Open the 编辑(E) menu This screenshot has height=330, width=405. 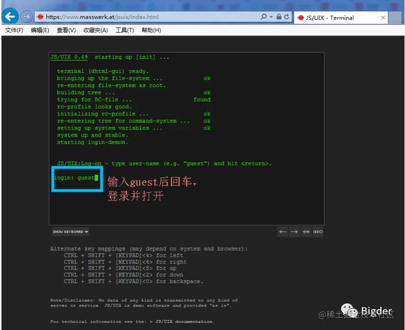(x=40, y=30)
